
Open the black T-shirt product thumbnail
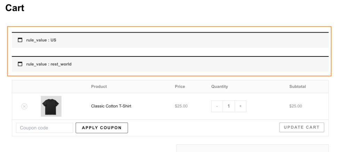51,106
